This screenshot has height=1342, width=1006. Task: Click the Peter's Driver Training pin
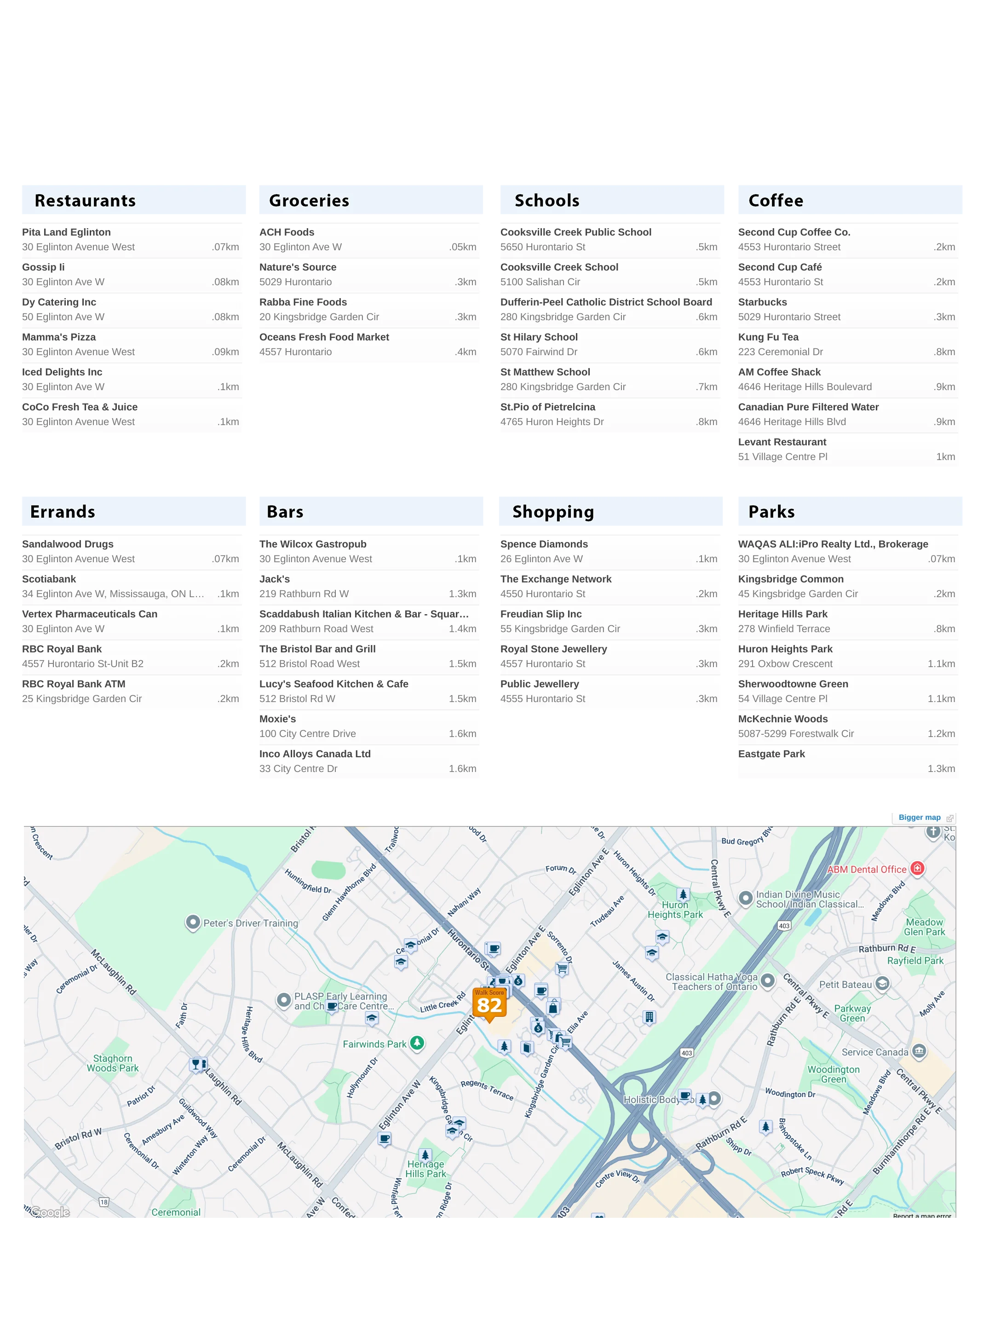193,923
